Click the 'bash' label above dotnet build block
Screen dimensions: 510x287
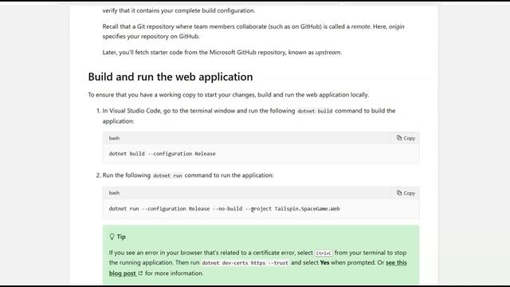point(114,138)
